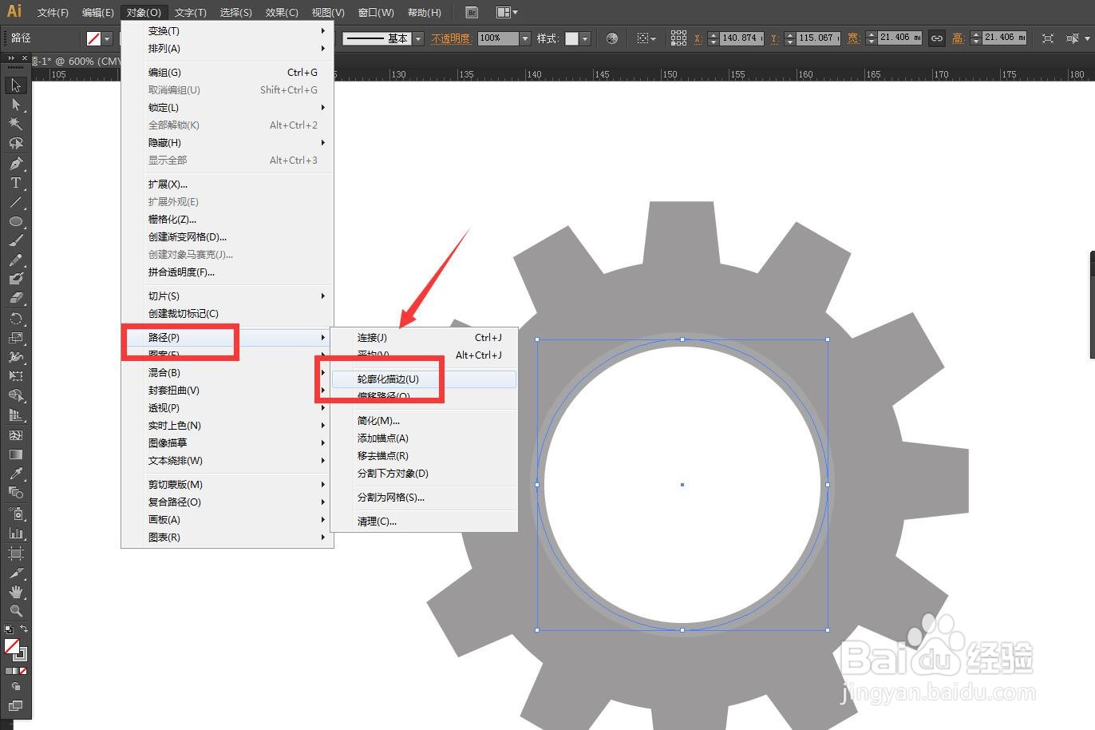Select the Width/Warp tool

tap(15, 357)
